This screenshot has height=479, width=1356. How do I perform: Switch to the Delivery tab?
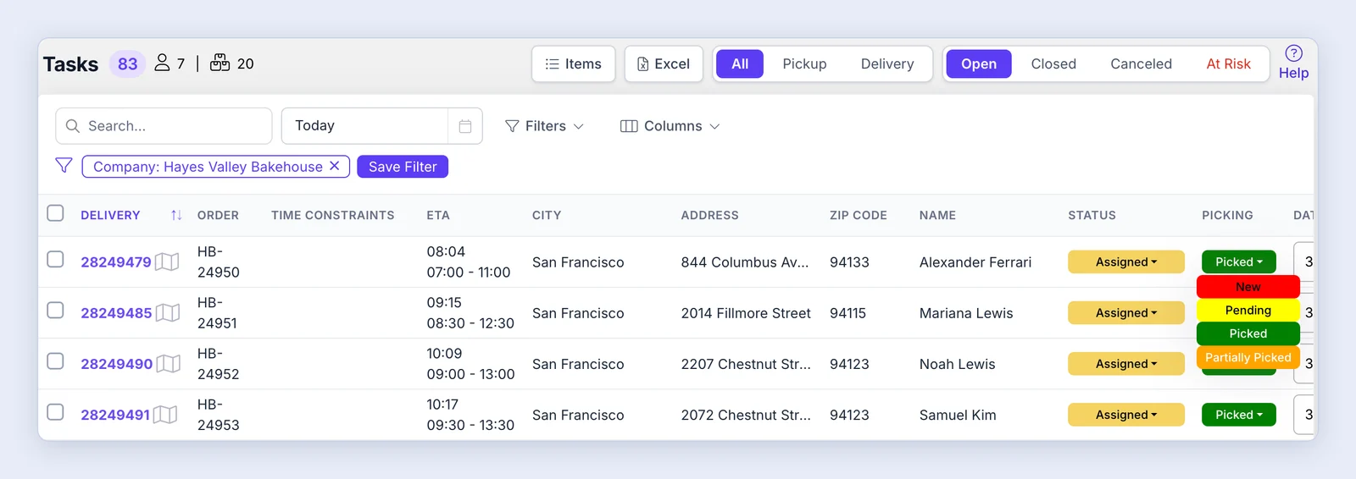(887, 64)
